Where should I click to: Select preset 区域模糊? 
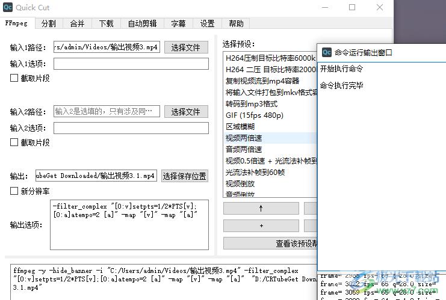pos(270,126)
